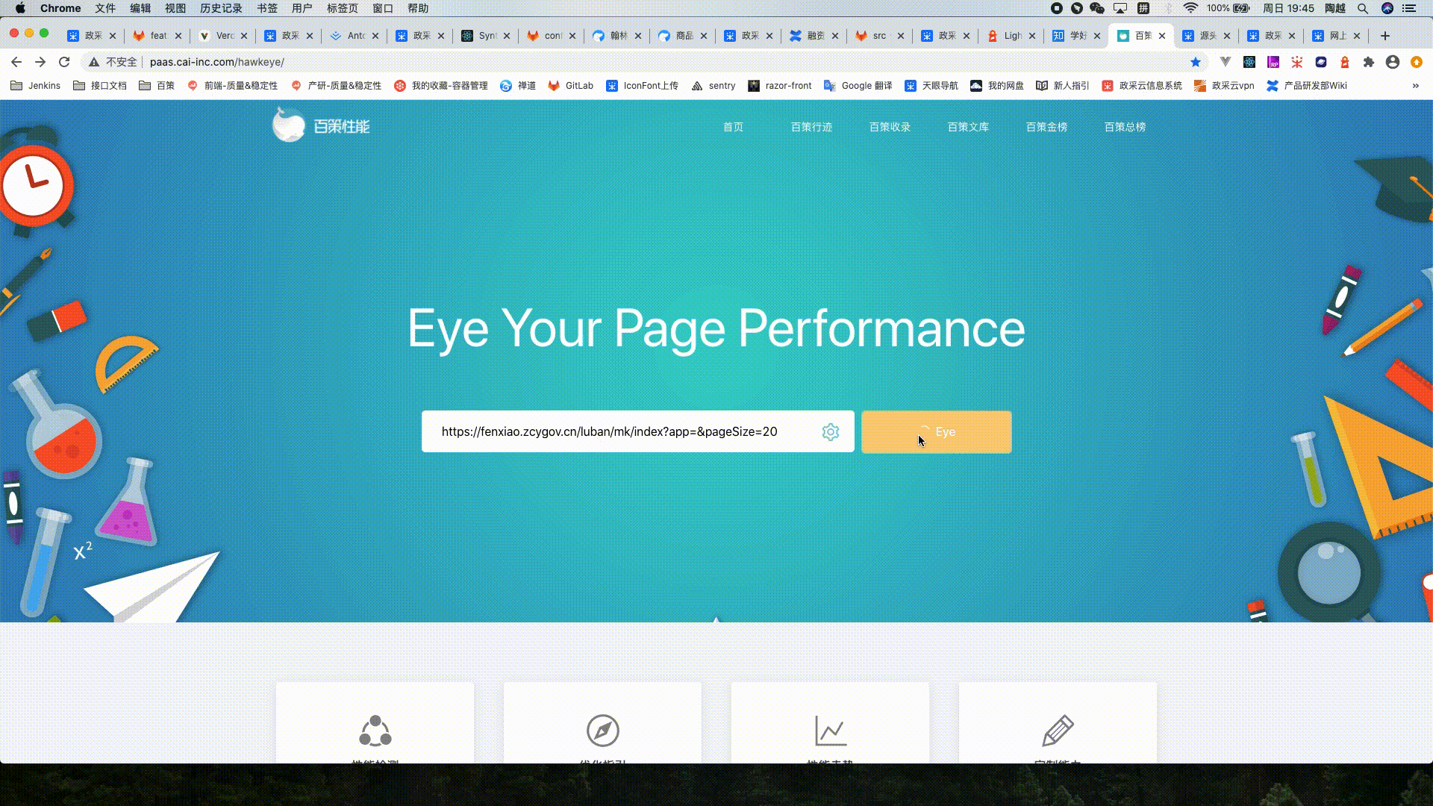Click the compass icon feature card

click(602, 730)
